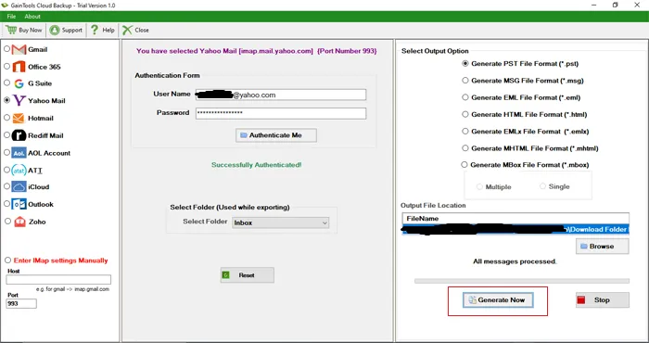The height and width of the screenshot is (343, 649).
Task: Click the Office 365 logo icon
Action: point(19,67)
